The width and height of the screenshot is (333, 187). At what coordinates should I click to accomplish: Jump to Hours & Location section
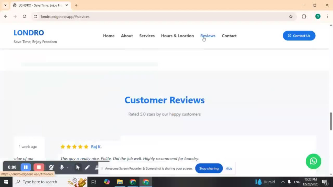(177, 36)
